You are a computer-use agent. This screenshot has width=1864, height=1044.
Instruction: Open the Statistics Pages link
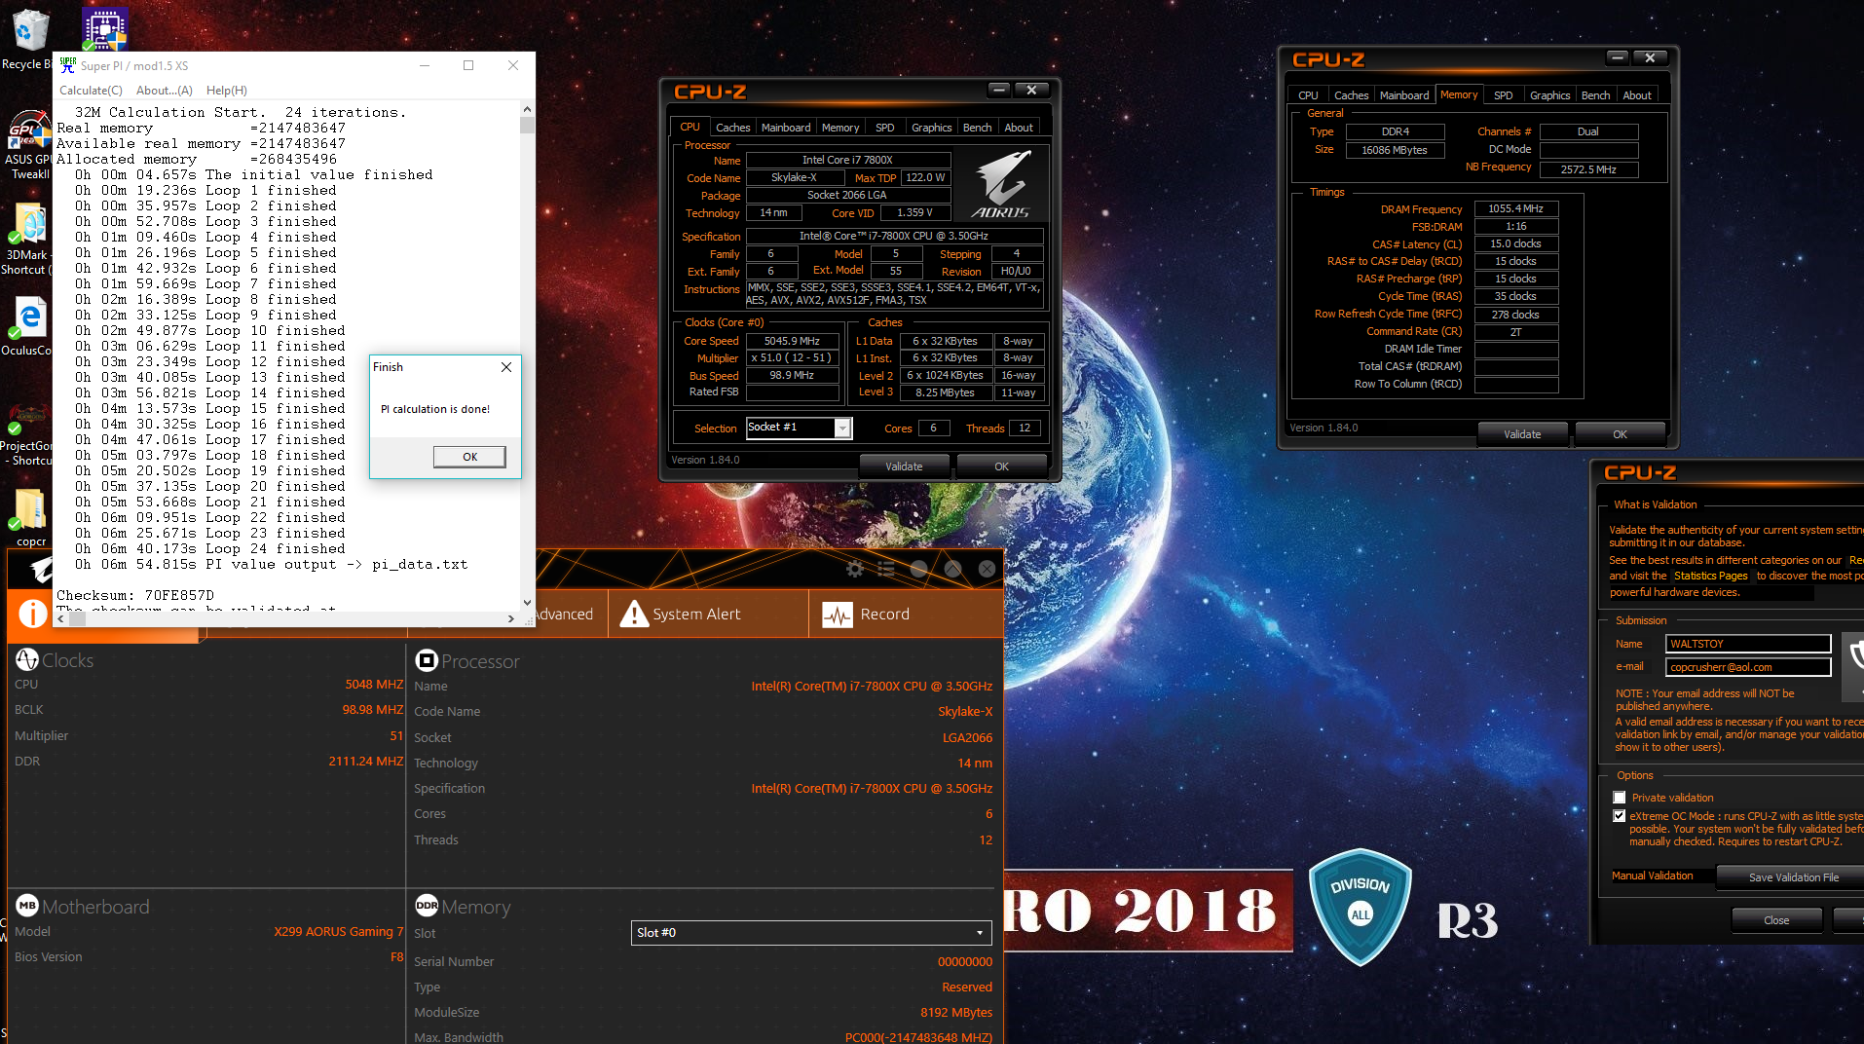[x=1711, y=576]
